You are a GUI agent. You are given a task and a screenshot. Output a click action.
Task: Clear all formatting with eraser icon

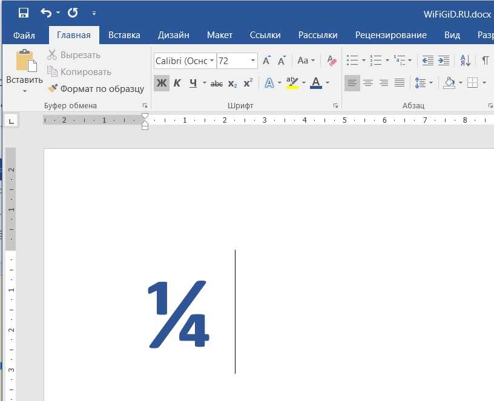331,60
